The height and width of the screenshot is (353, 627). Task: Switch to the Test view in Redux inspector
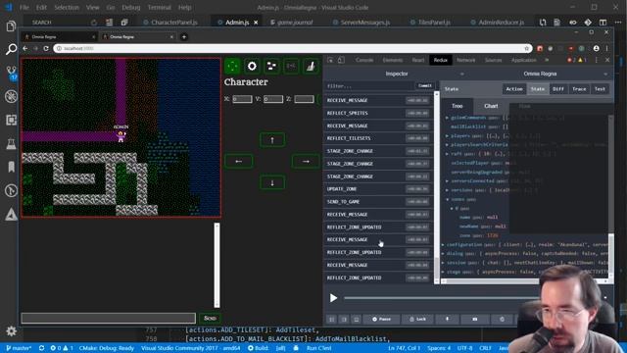click(x=600, y=89)
